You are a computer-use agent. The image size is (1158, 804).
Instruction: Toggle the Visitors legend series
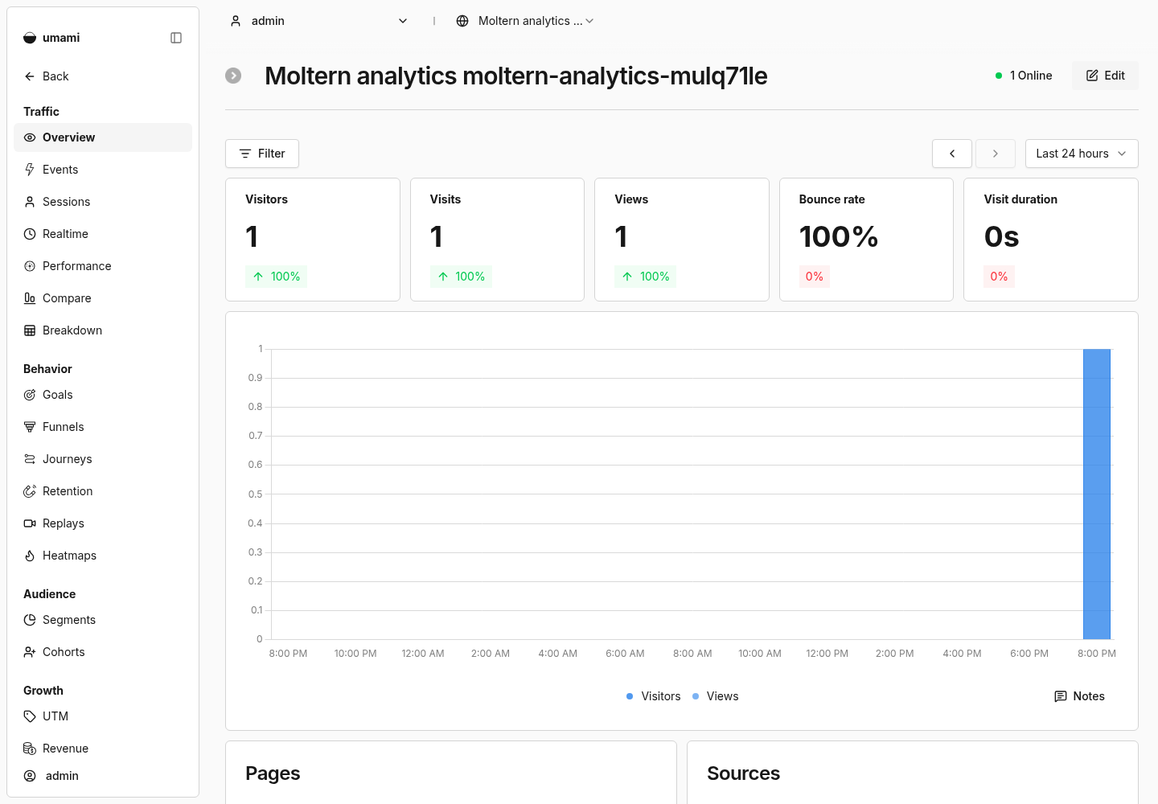[x=654, y=696]
